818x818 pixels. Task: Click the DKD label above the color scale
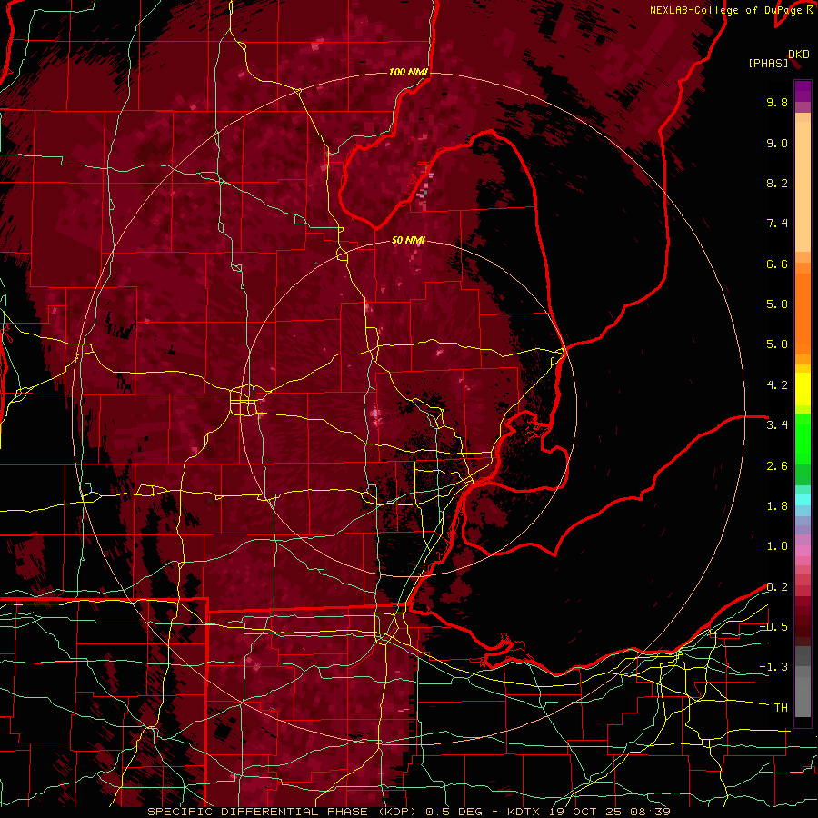click(x=799, y=55)
